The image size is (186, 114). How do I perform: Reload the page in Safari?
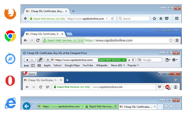[x=133, y=60]
